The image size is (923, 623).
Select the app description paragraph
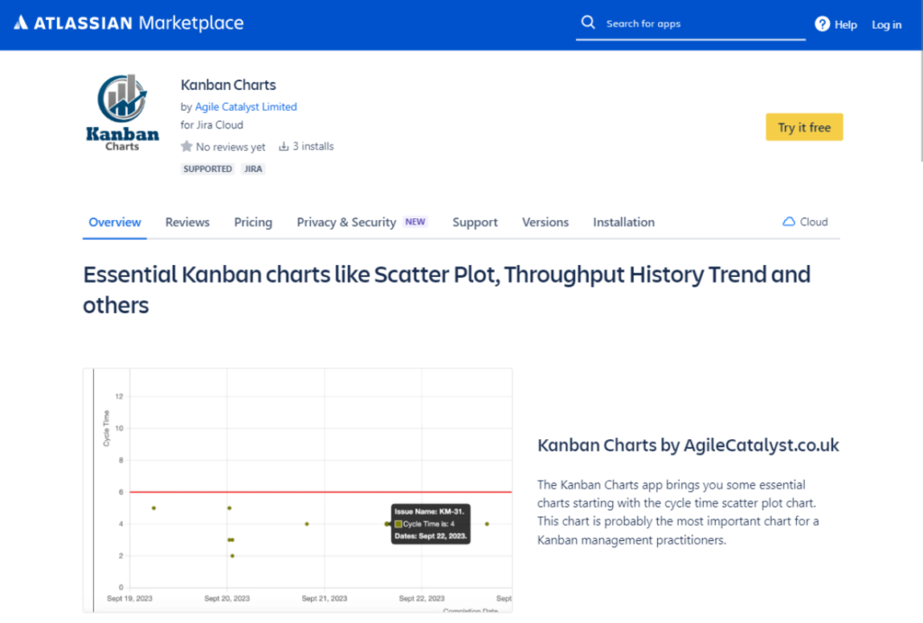tap(678, 512)
